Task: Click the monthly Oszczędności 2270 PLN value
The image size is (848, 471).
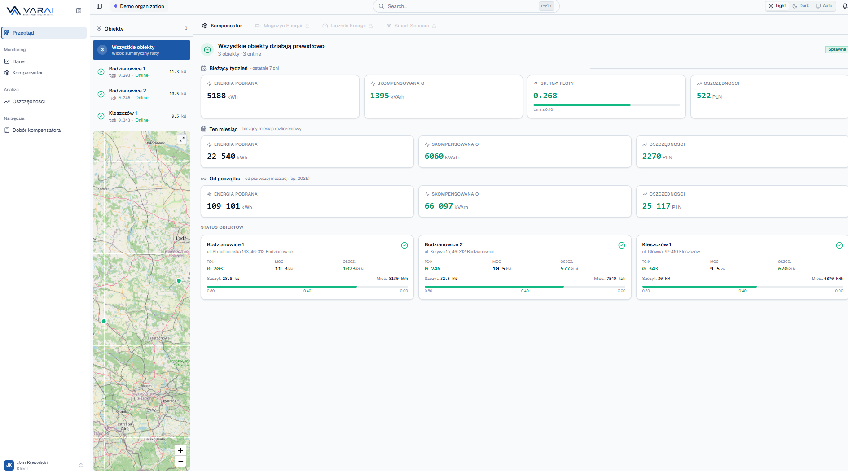Action: coord(657,157)
